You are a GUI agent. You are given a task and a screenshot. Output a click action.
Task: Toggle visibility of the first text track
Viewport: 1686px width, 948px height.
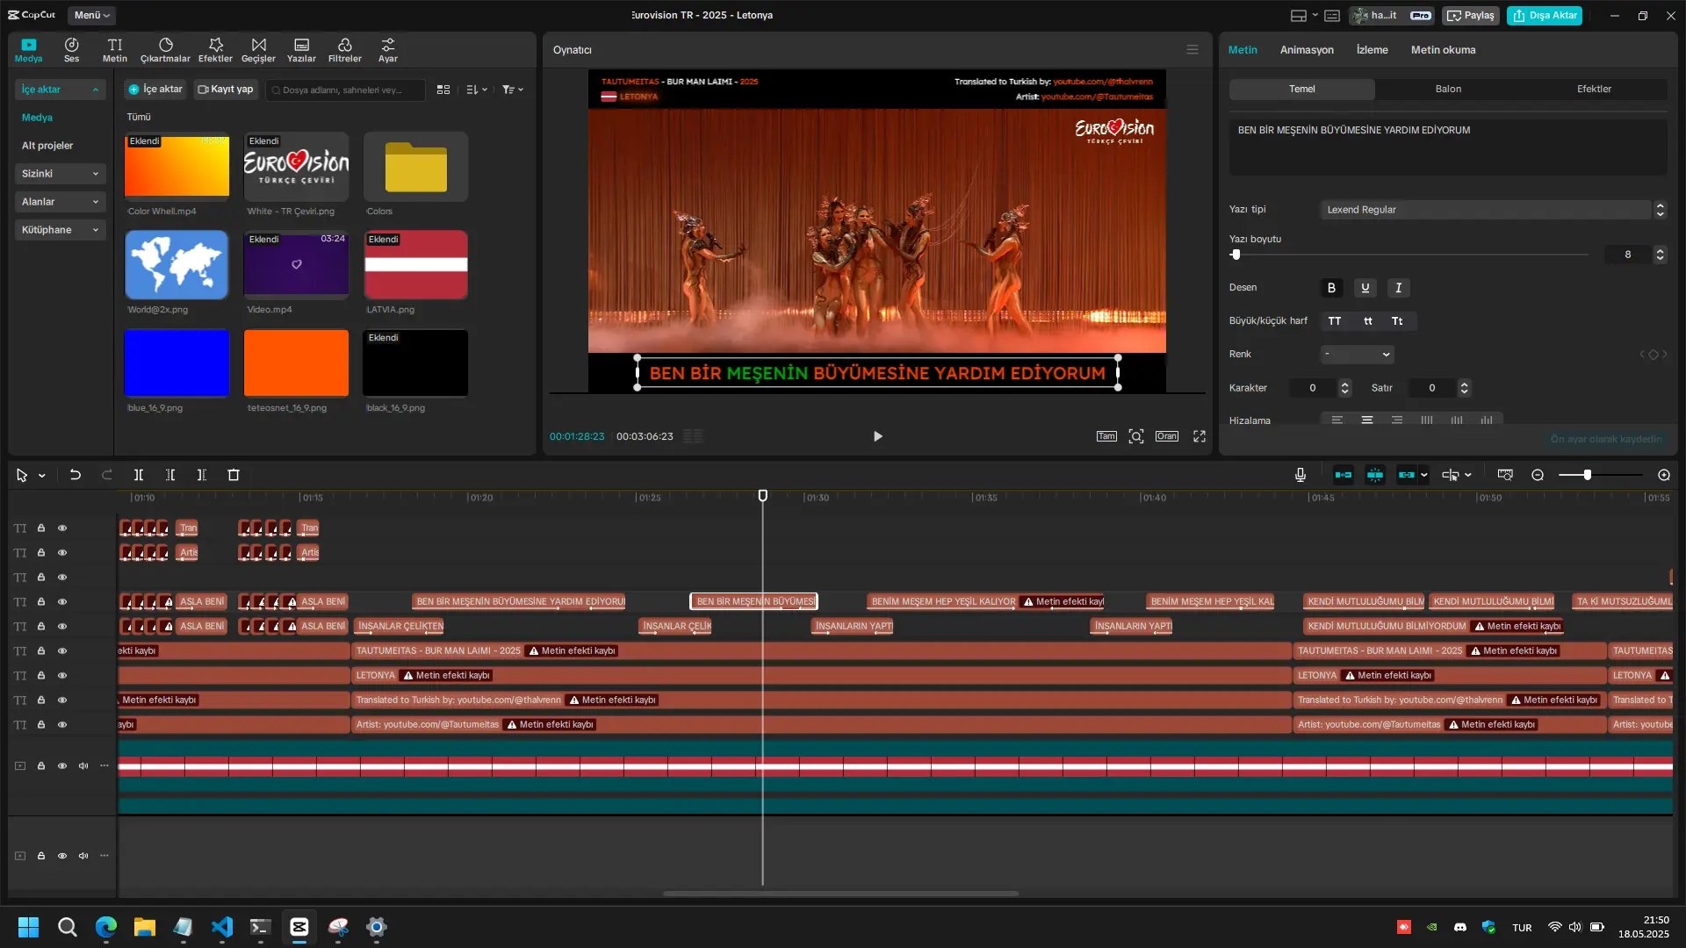(62, 528)
